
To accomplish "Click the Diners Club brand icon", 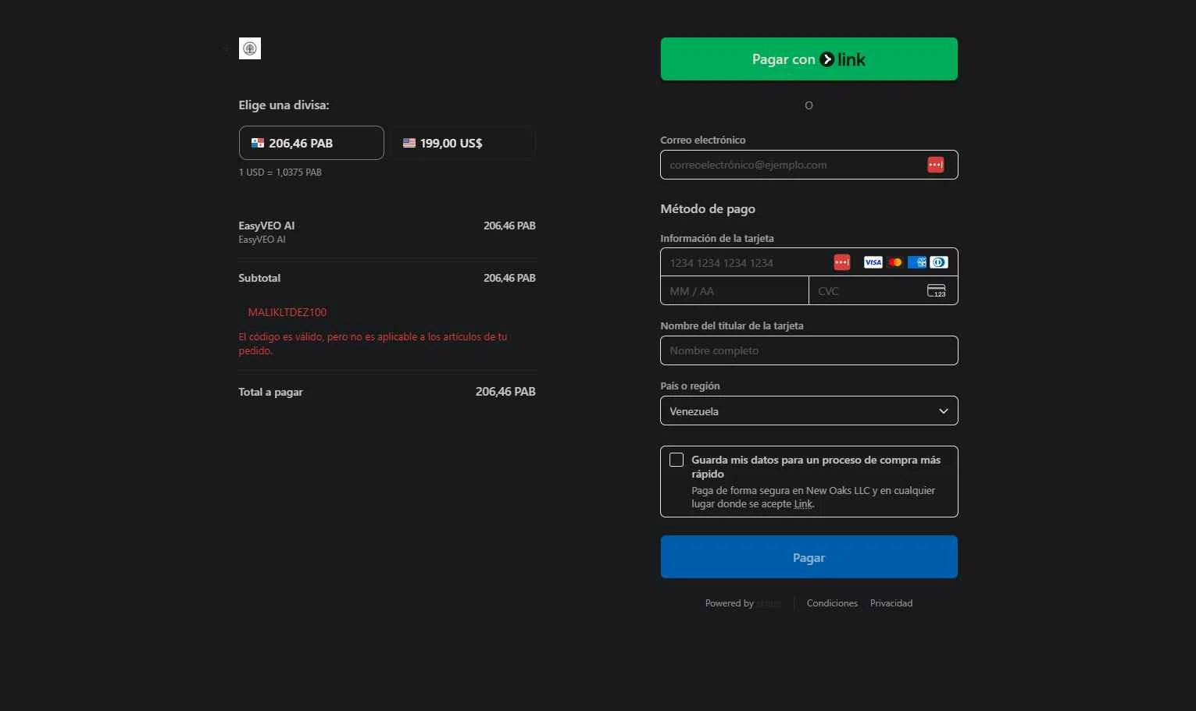I will tap(939, 262).
